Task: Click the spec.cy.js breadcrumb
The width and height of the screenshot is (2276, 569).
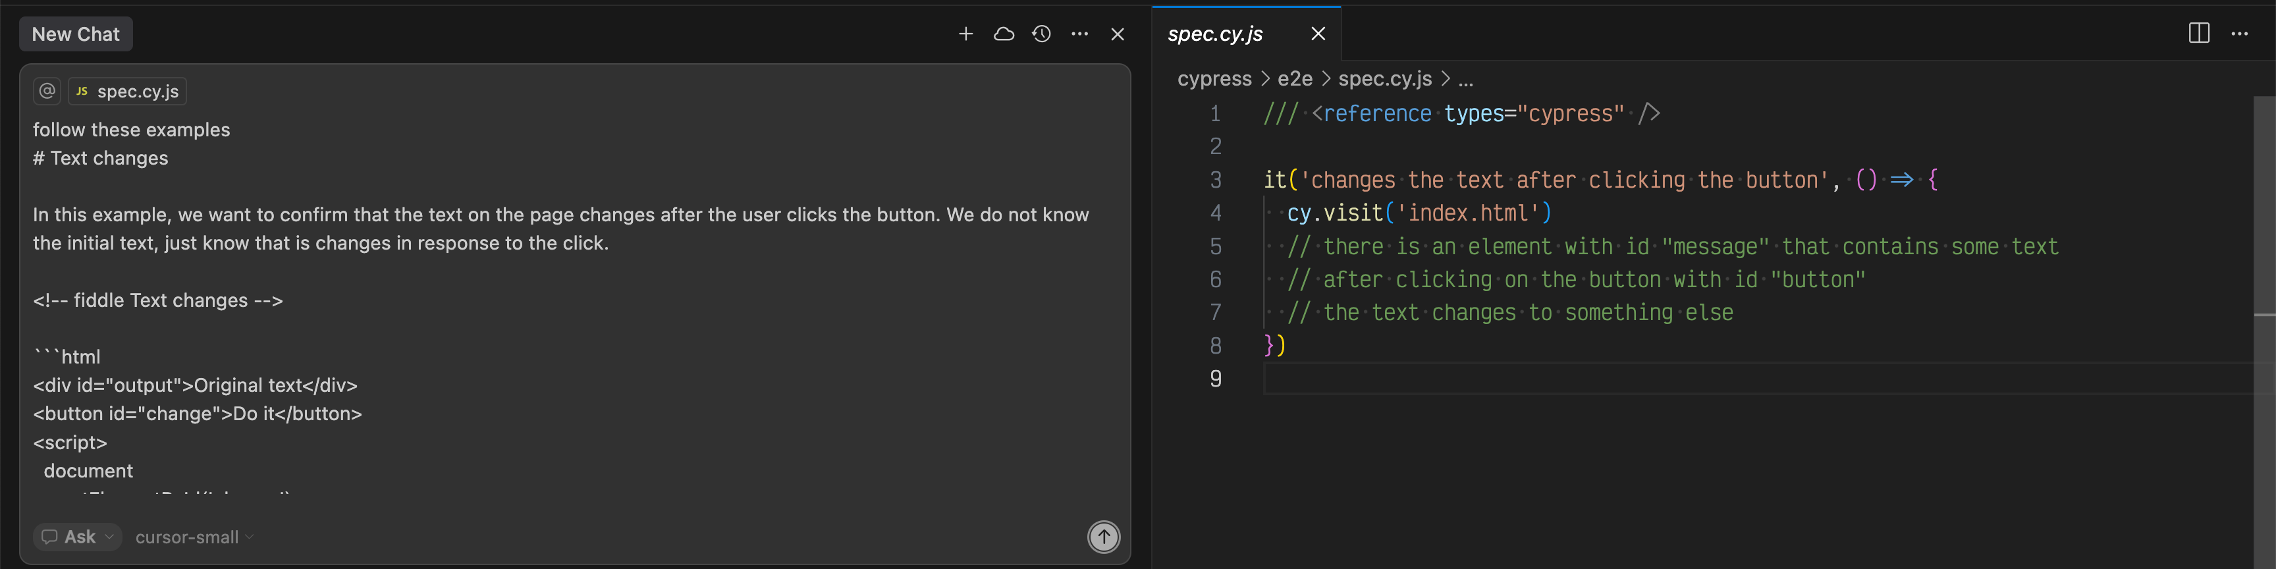Action: (1384, 78)
